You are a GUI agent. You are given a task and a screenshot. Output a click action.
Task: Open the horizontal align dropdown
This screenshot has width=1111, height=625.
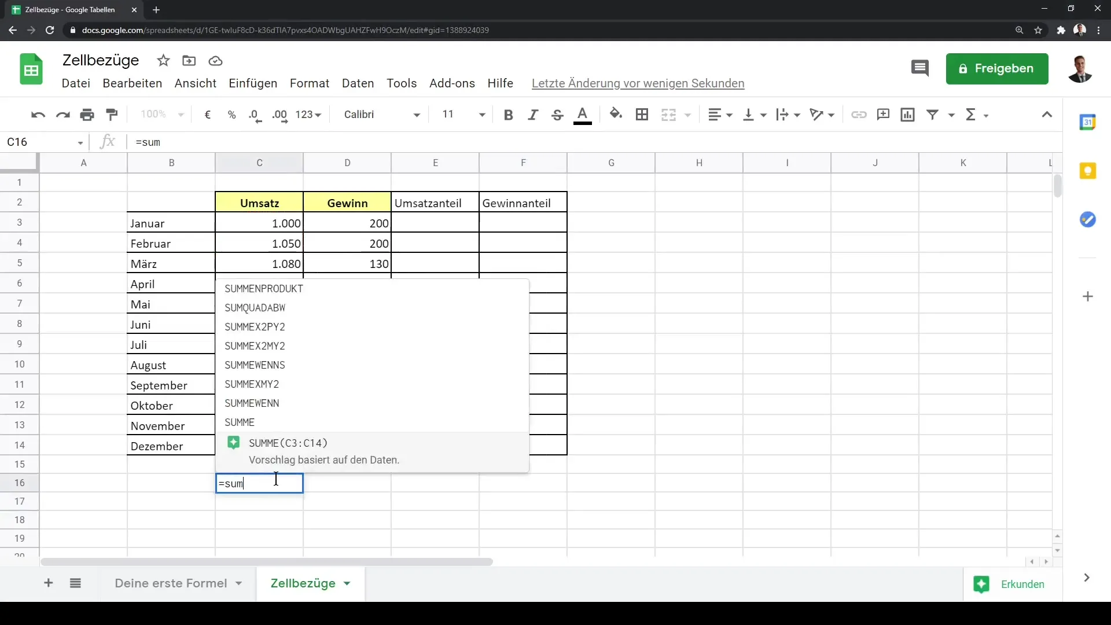(720, 115)
